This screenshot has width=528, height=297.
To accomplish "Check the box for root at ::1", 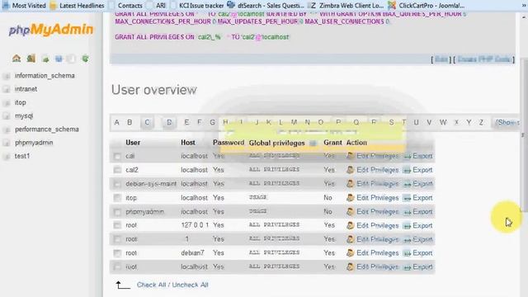I will 117,239.
